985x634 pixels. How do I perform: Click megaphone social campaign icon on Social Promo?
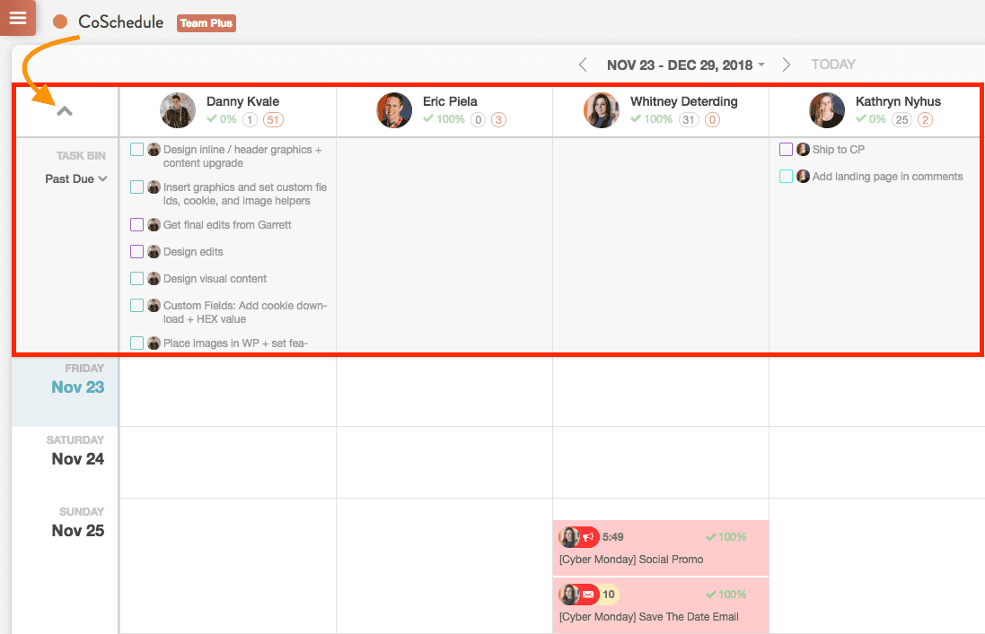coord(588,537)
